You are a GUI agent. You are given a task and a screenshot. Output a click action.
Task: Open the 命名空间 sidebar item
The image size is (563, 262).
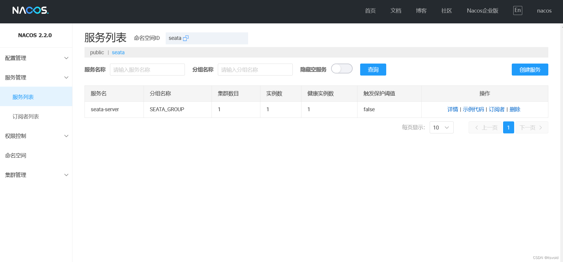click(36, 155)
